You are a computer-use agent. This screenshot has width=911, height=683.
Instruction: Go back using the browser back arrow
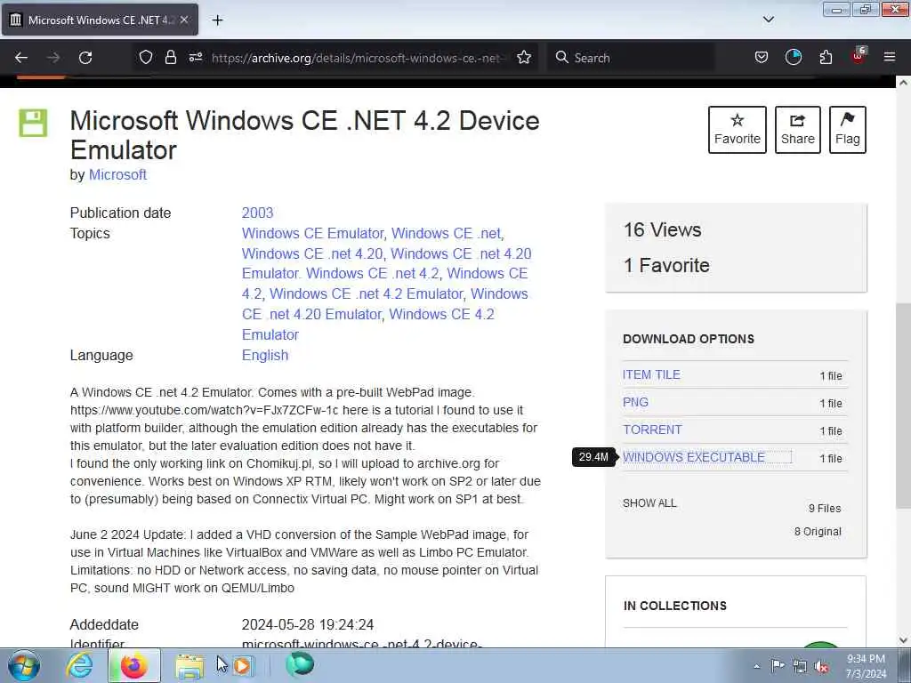(x=21, y=58)
